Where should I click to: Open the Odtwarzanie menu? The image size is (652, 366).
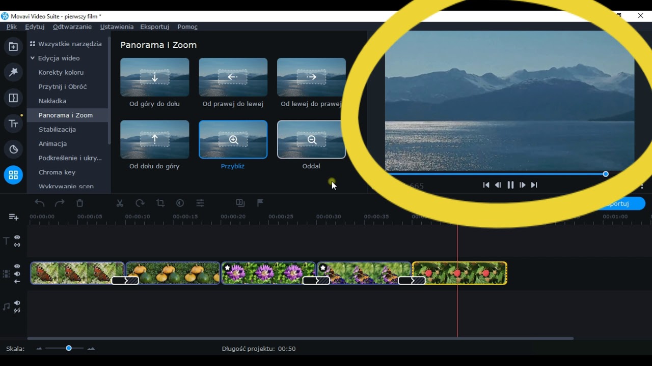point(72,26)
